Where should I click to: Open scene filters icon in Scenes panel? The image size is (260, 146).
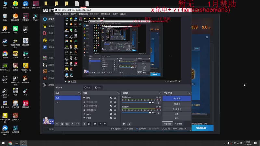[x=67, y=124]
